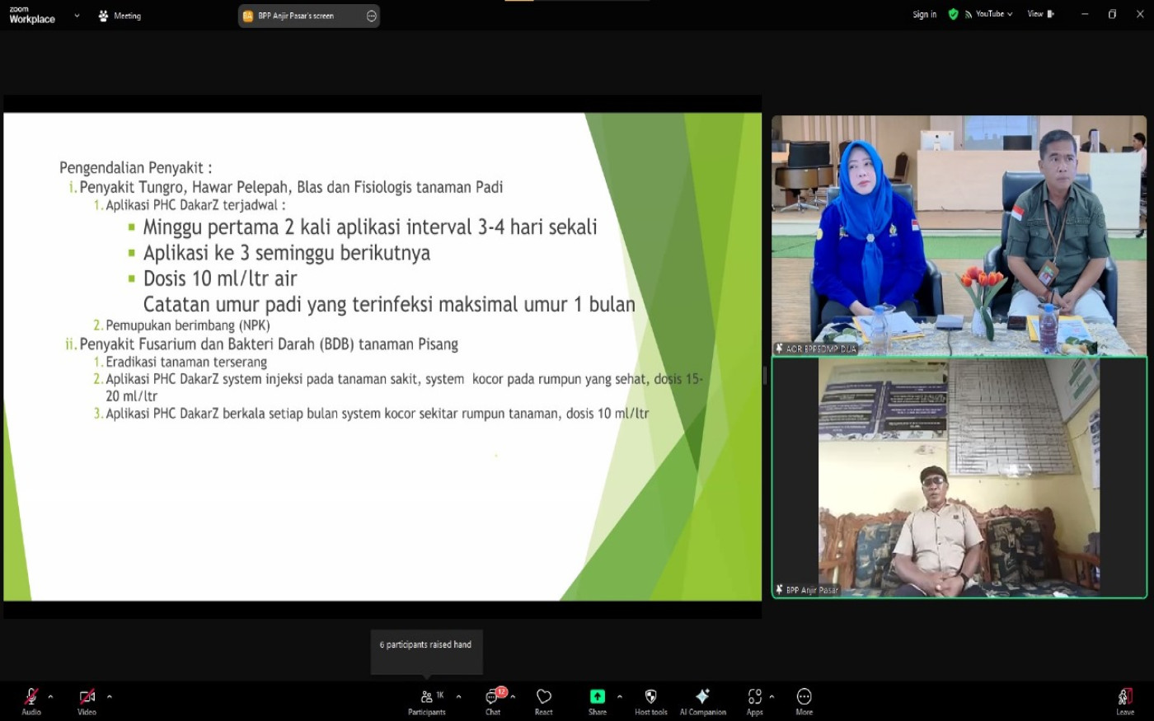Launch the AI Companion

[702, 697]
